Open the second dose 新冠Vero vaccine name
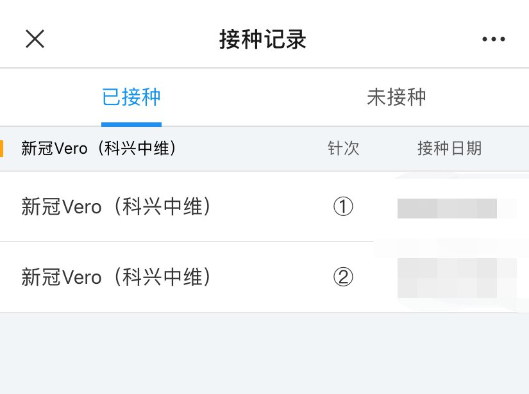The image size is (529, 394). click(117, 277)
